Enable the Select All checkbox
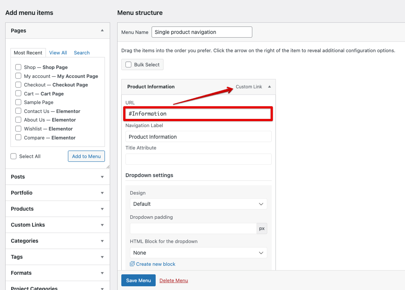The height and width of the screenshot is (290, 405). pyautogui.click(x=14, y=156)
